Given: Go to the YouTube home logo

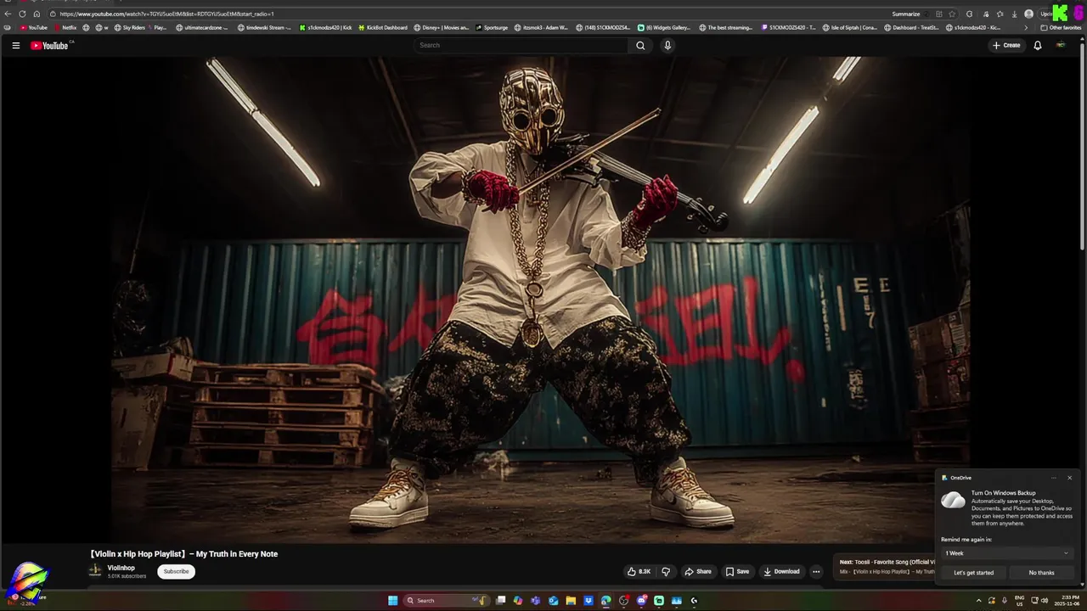Looking at the screenshot, I should coord(49,45).
